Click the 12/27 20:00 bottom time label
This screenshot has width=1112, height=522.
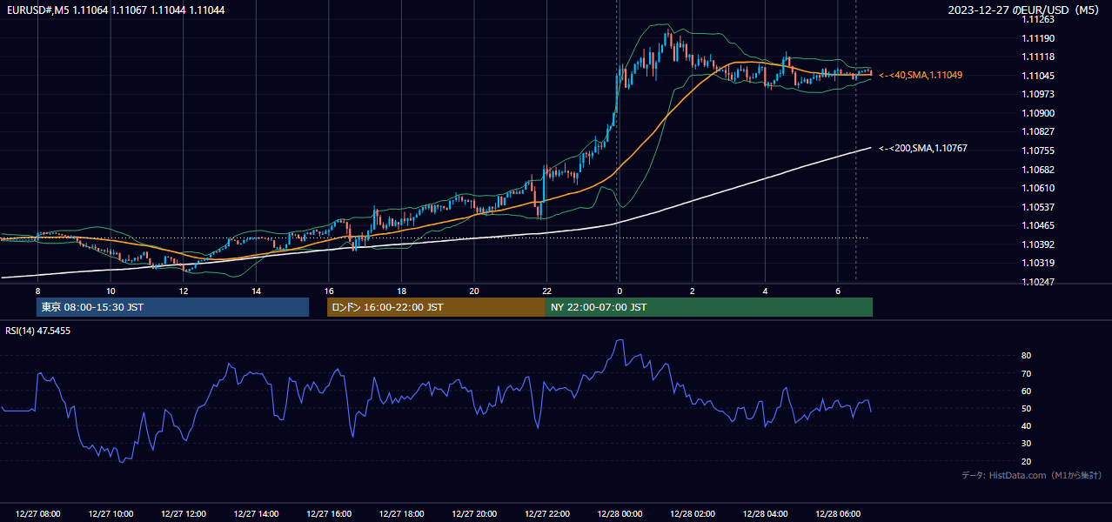(474, 514)
